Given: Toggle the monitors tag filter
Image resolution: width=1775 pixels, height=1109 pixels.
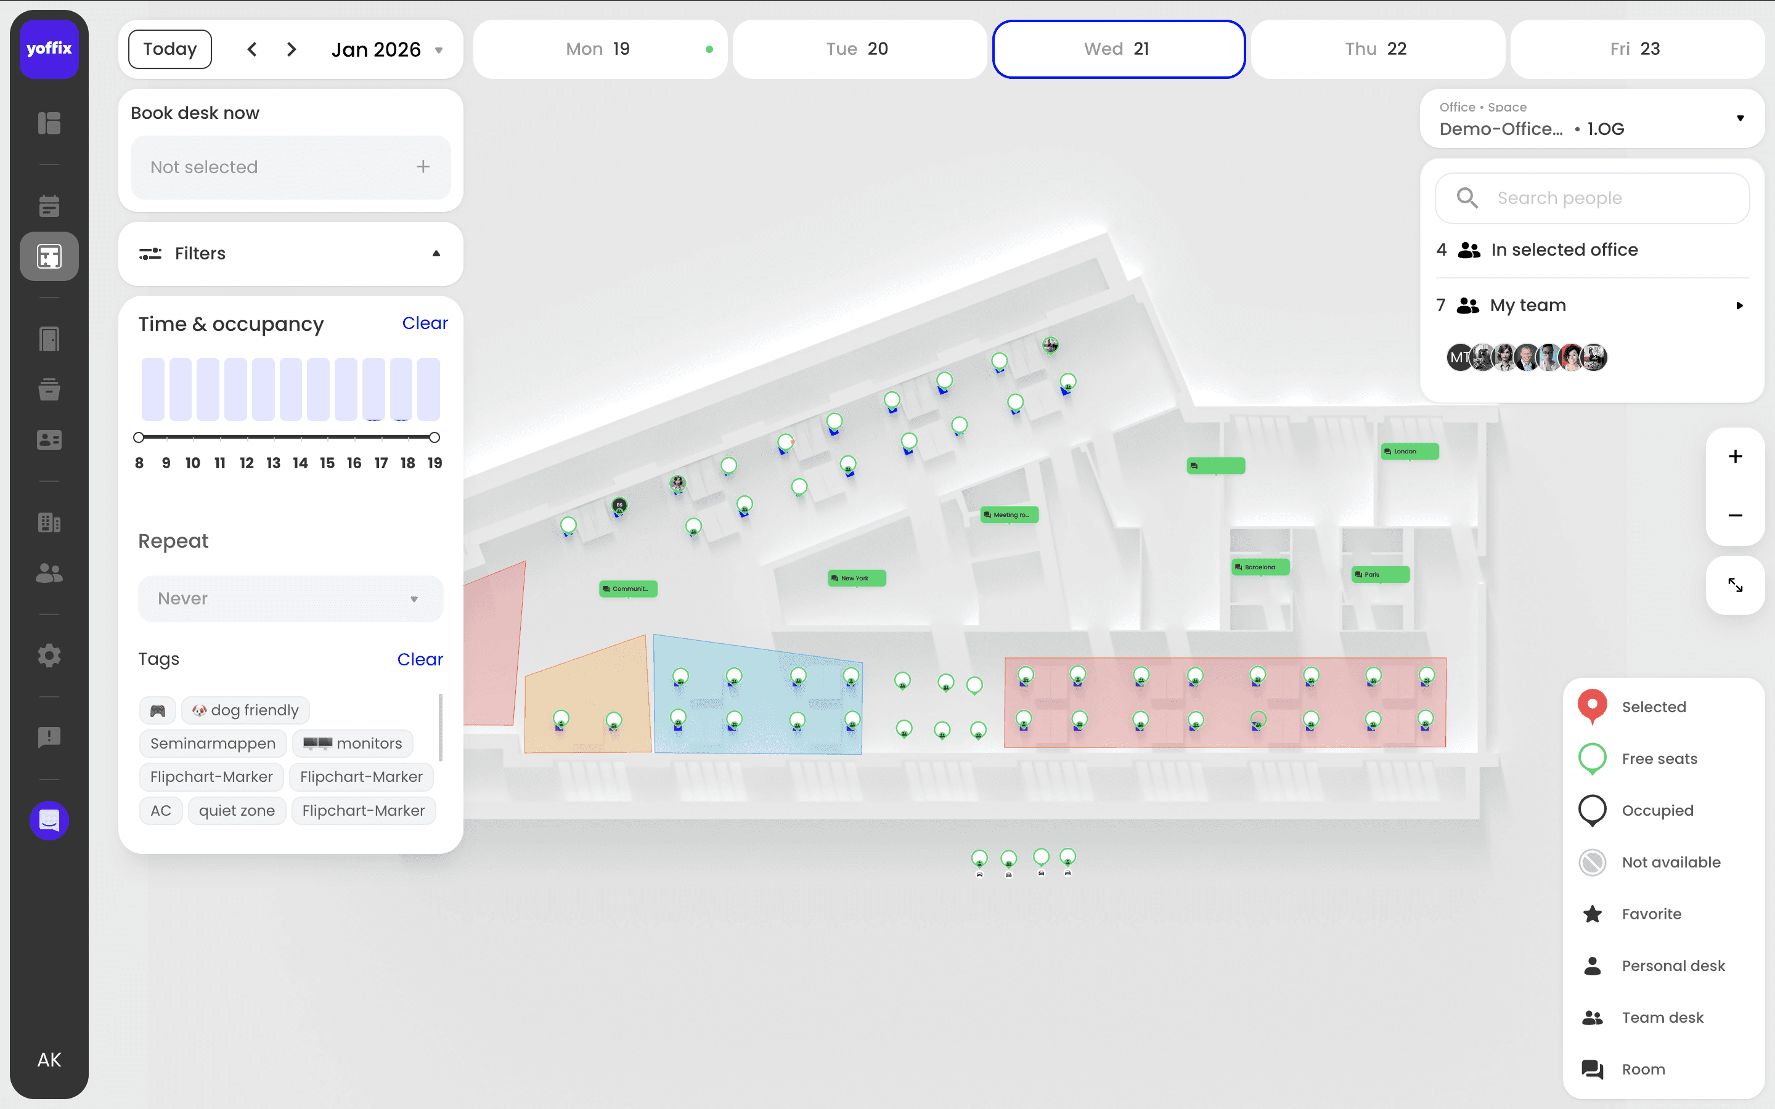Looking at the screenshot, I should pos(353,743).
